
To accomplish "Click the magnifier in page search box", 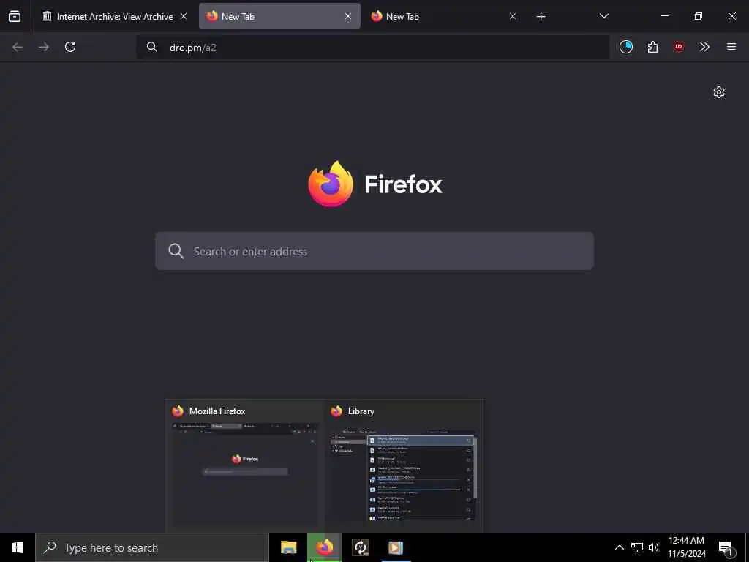I will coord(176,251).
